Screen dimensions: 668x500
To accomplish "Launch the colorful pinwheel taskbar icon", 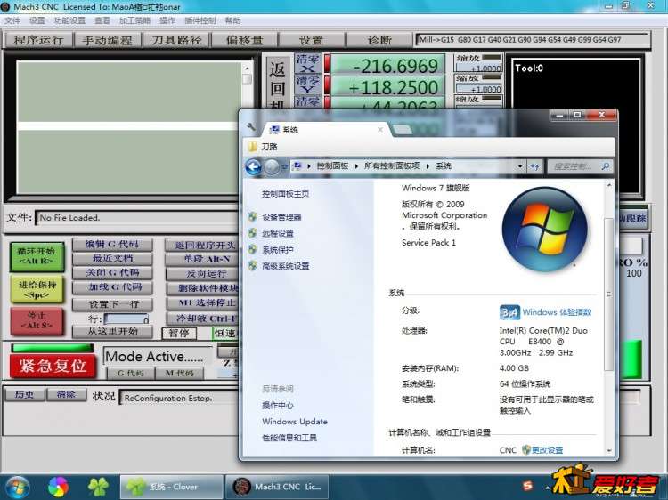I will 58,487.
